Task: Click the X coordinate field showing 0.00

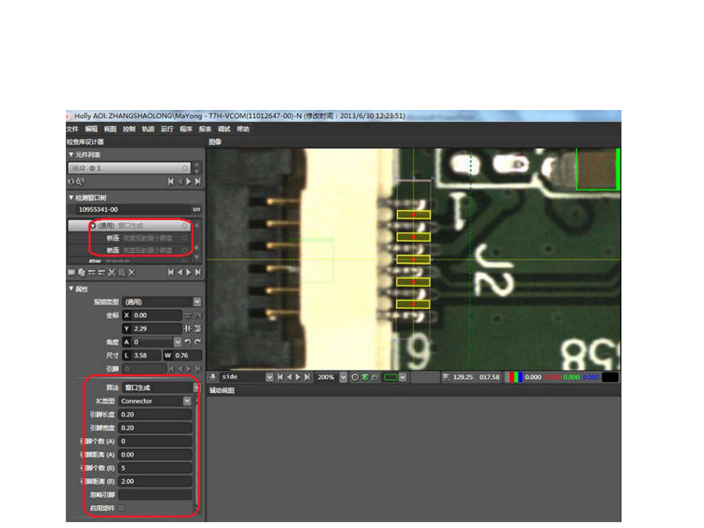Action: coord(152,315)
